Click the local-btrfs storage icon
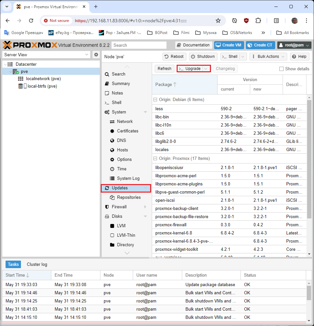 [x=22, y=86]
